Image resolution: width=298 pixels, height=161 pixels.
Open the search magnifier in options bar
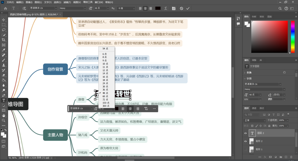tap(280, 8)
